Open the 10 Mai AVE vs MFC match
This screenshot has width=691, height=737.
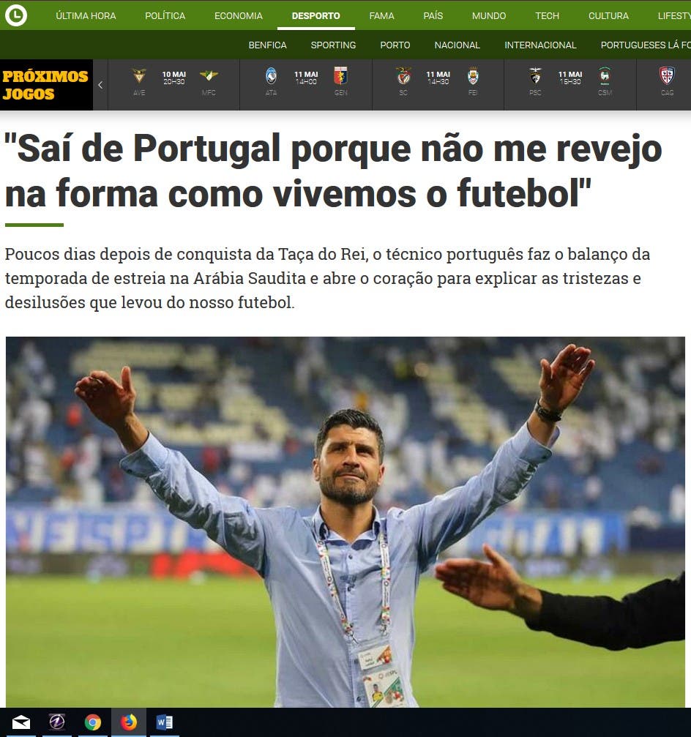[x=174, y=85]
